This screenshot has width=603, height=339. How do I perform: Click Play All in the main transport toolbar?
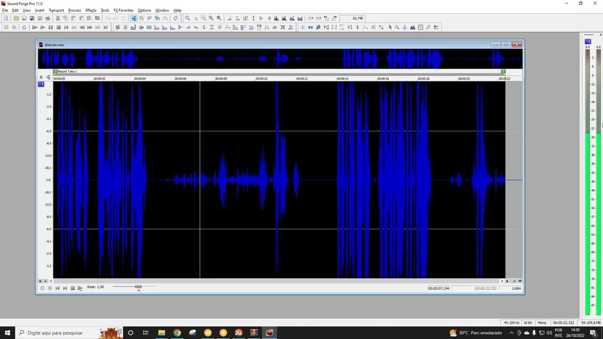click(34, 27)
